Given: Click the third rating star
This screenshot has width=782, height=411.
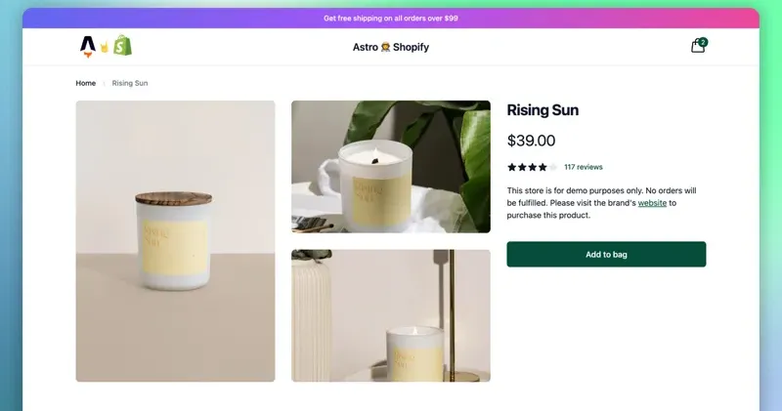Looking at the screenshot, I should point(533,167).
